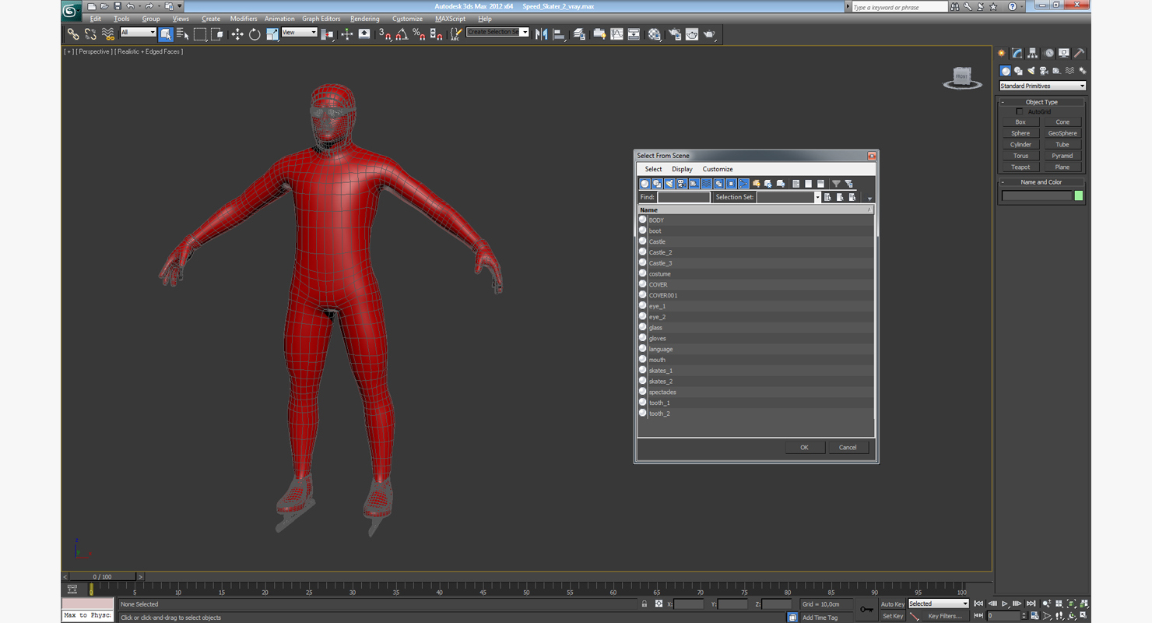Choose the Select and Rotate tool
1152x623 pixels.
(x=255, y=34)
